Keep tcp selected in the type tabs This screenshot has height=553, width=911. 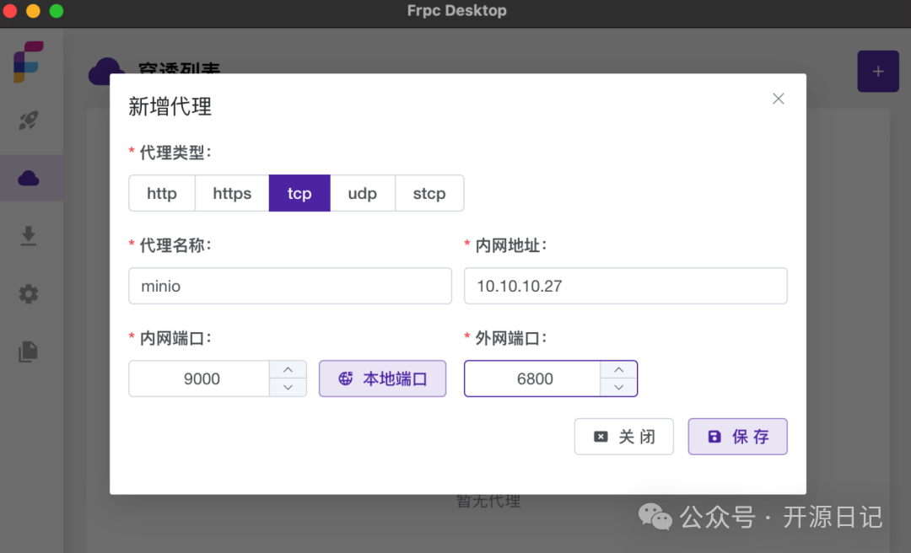(299, 193)
